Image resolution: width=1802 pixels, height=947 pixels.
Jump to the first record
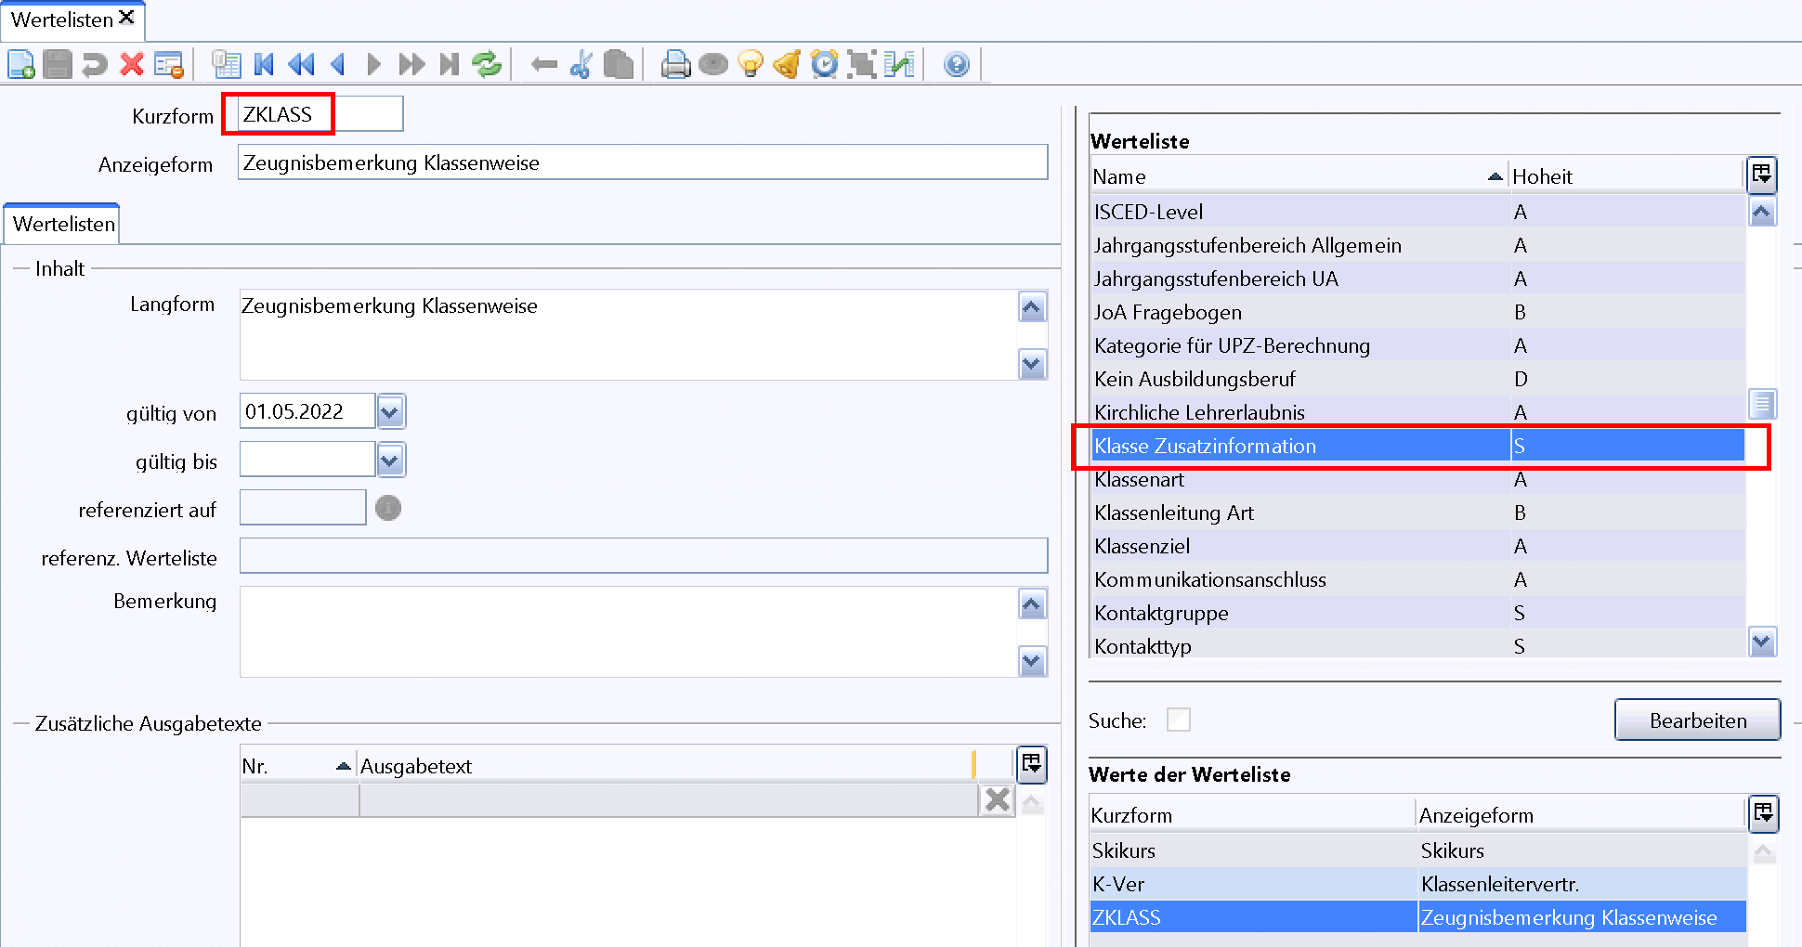(264, 64)
